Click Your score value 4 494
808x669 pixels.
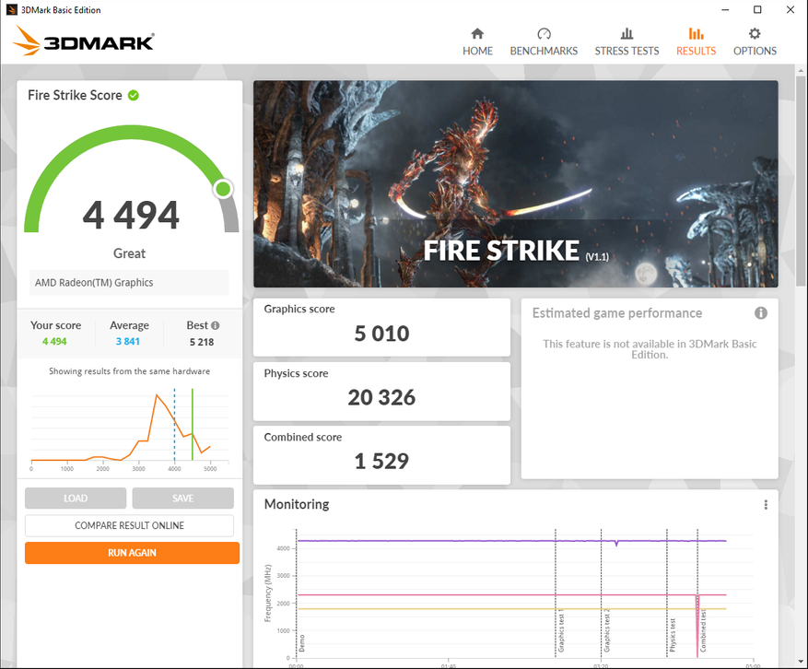(x=54, y=341)
